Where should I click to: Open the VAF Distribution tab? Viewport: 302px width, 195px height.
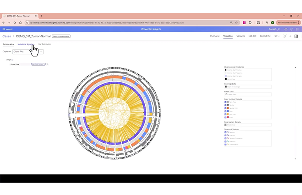point(44,44)
